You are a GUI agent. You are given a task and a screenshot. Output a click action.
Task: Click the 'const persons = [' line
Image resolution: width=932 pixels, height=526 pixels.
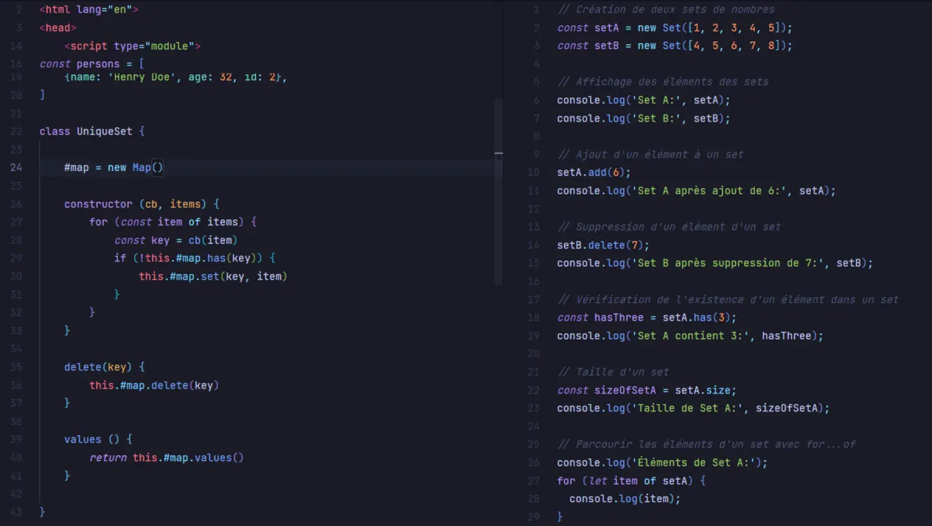coord(92,64)
